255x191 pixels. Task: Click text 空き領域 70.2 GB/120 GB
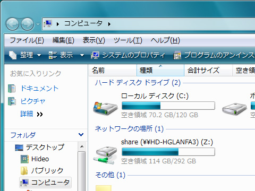pyautogui.click(x=160, y=115)
